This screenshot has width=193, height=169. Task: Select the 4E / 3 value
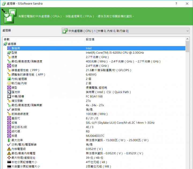click(x=90, y=127)
